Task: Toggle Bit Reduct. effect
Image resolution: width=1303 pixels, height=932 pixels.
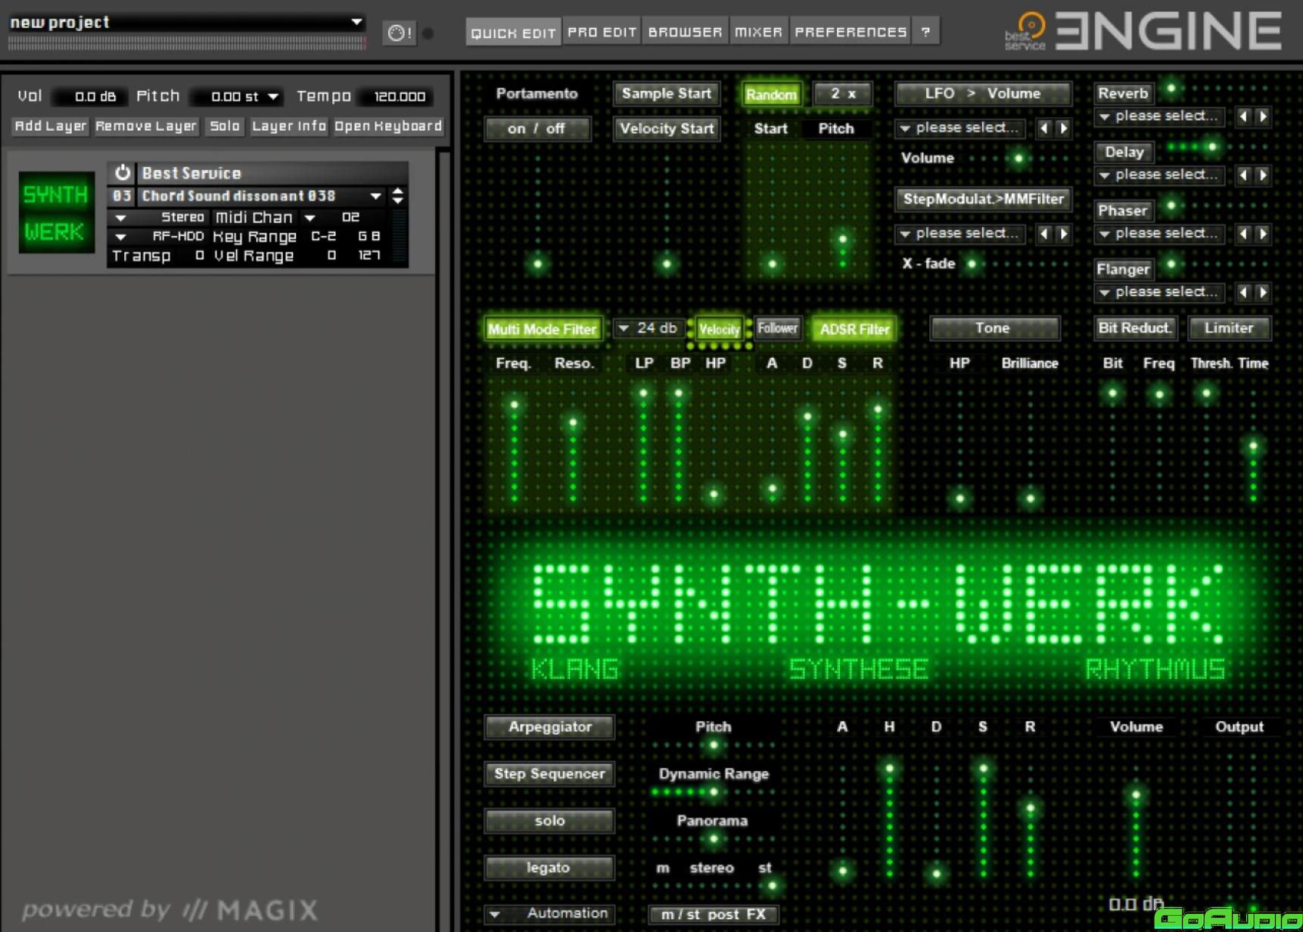Action: tap(1135, 328)
